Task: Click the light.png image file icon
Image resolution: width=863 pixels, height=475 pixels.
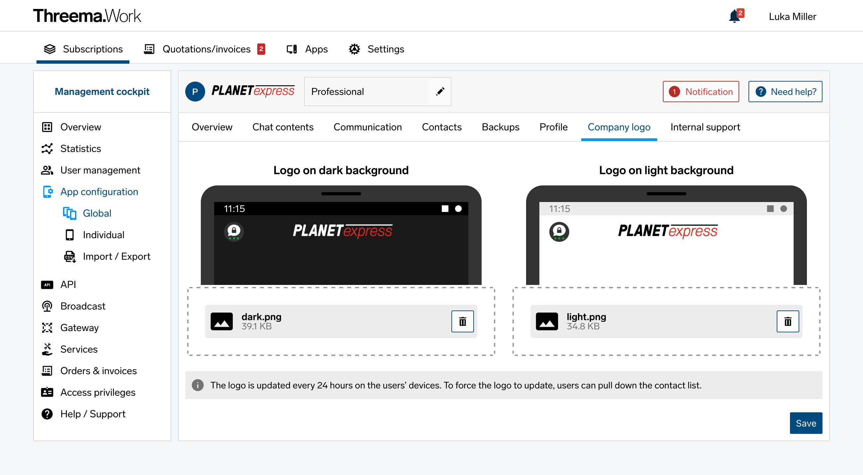Action: pyautogui.click(x=547, y=322)
